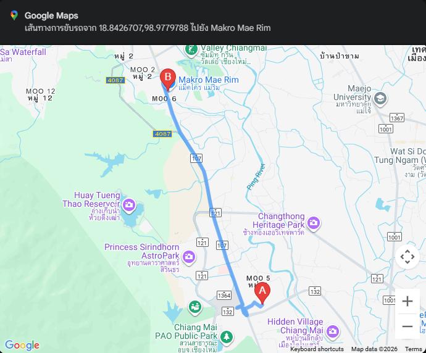Open the Terms link
Screen dimensions: 426x353
click(x=413, y=349)
